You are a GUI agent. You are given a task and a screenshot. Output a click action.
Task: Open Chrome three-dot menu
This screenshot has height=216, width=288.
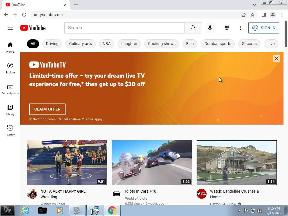coord(282,15)
